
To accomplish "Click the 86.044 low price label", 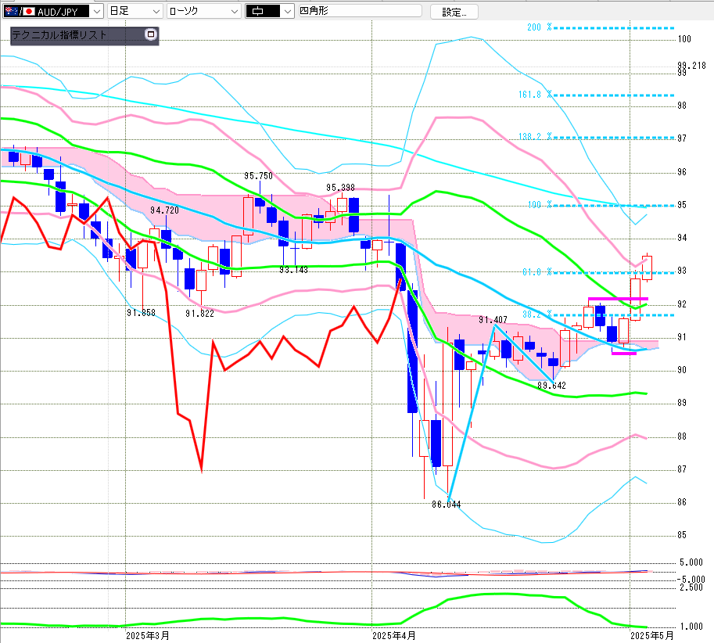I will 447,505.
